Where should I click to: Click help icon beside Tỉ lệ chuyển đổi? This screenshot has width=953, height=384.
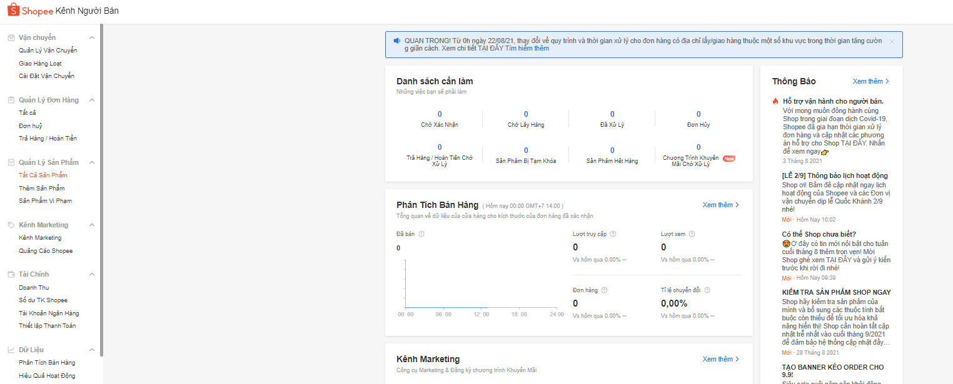707,290
